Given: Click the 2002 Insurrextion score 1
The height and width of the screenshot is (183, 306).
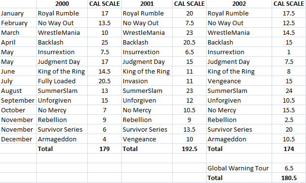Looking at the screenshot, I should (289, 52).
